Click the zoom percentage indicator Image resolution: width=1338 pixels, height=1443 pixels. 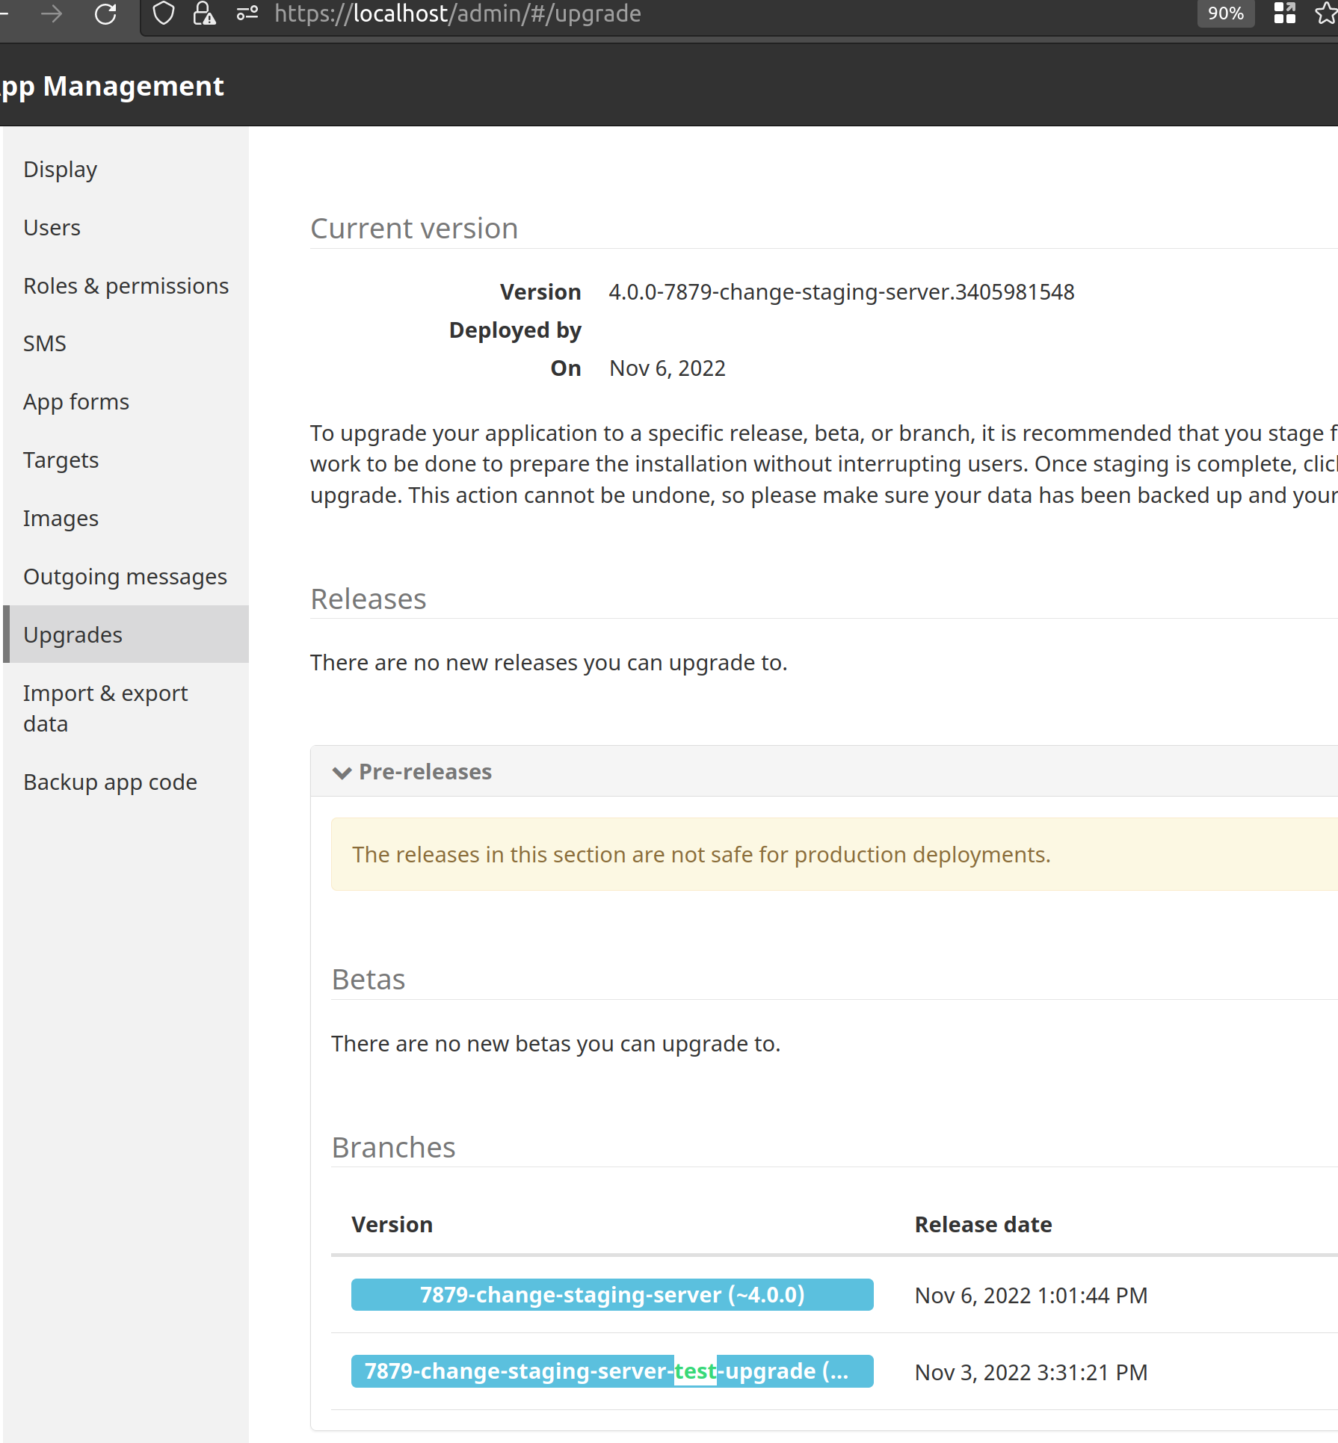1224,13
